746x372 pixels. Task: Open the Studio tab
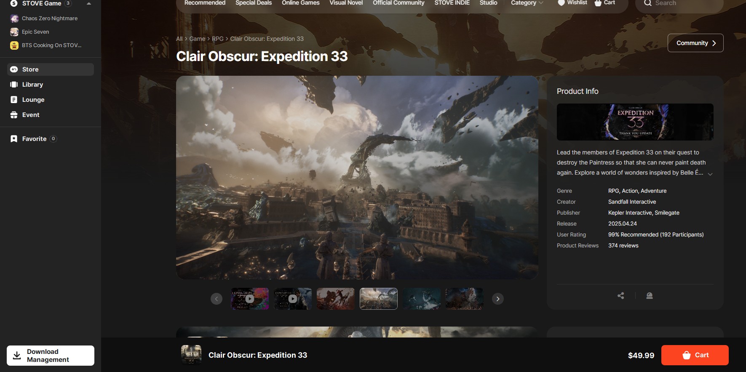[x=489, y=3]
